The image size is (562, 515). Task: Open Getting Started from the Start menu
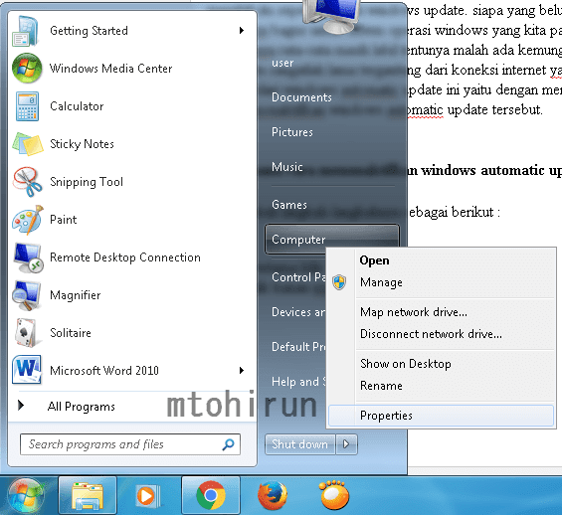click(x=131, y=31)
